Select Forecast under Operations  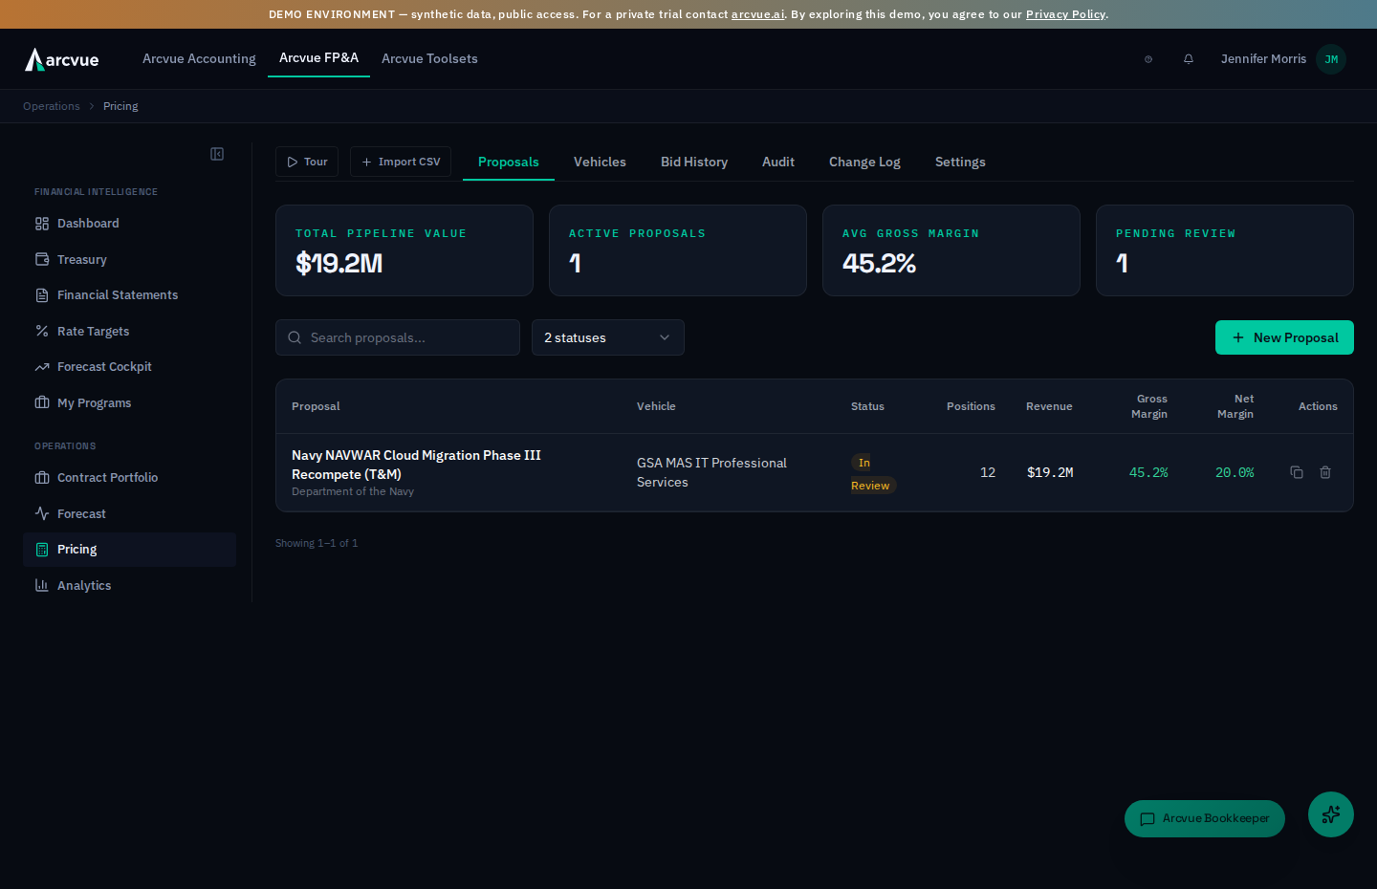click(129, 514)
